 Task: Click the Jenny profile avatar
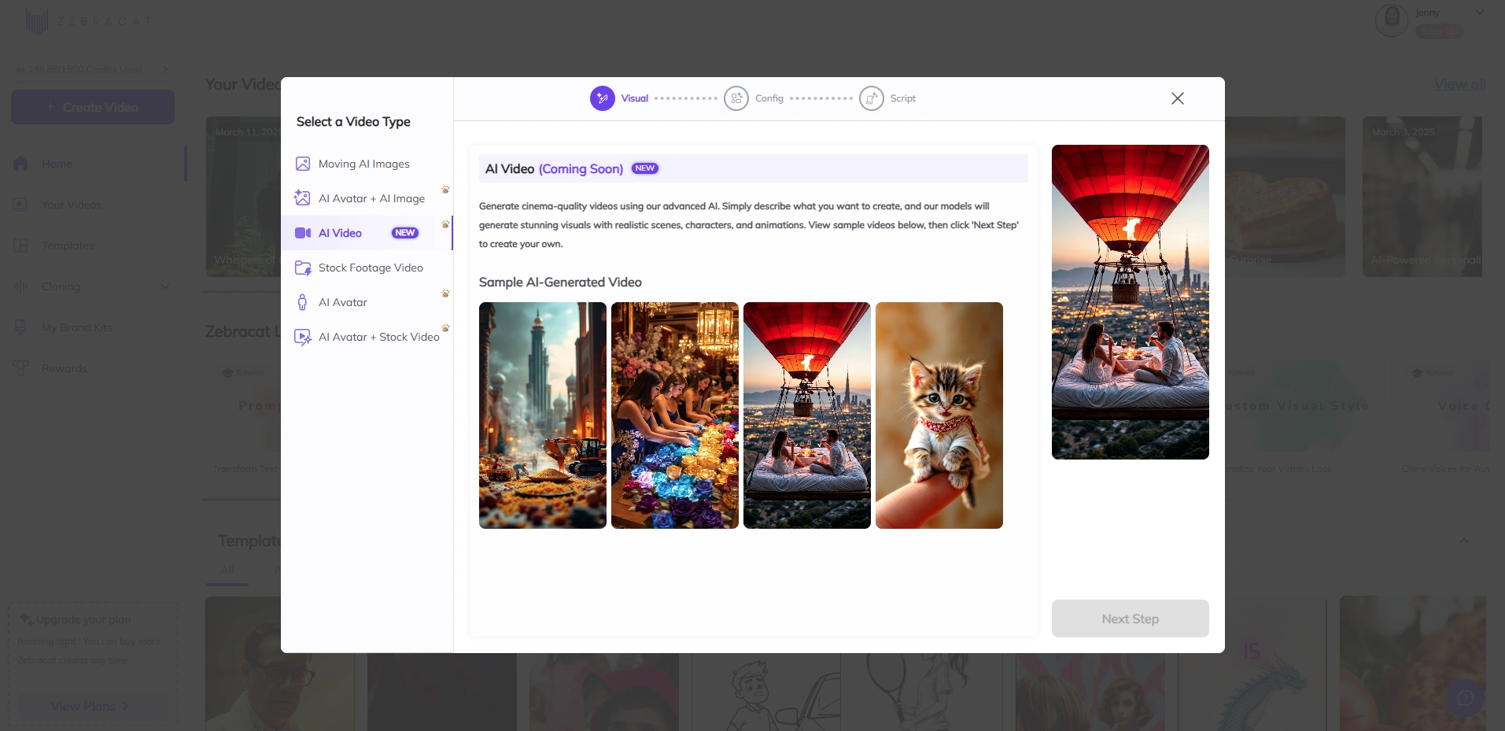(x=1392, y=20)
